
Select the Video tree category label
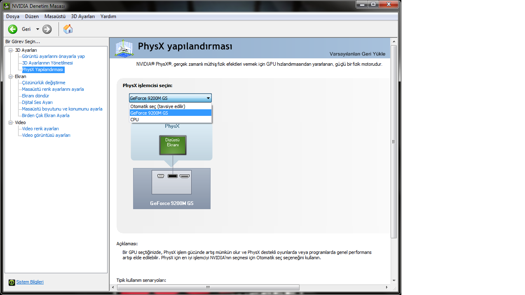[20, 122]
